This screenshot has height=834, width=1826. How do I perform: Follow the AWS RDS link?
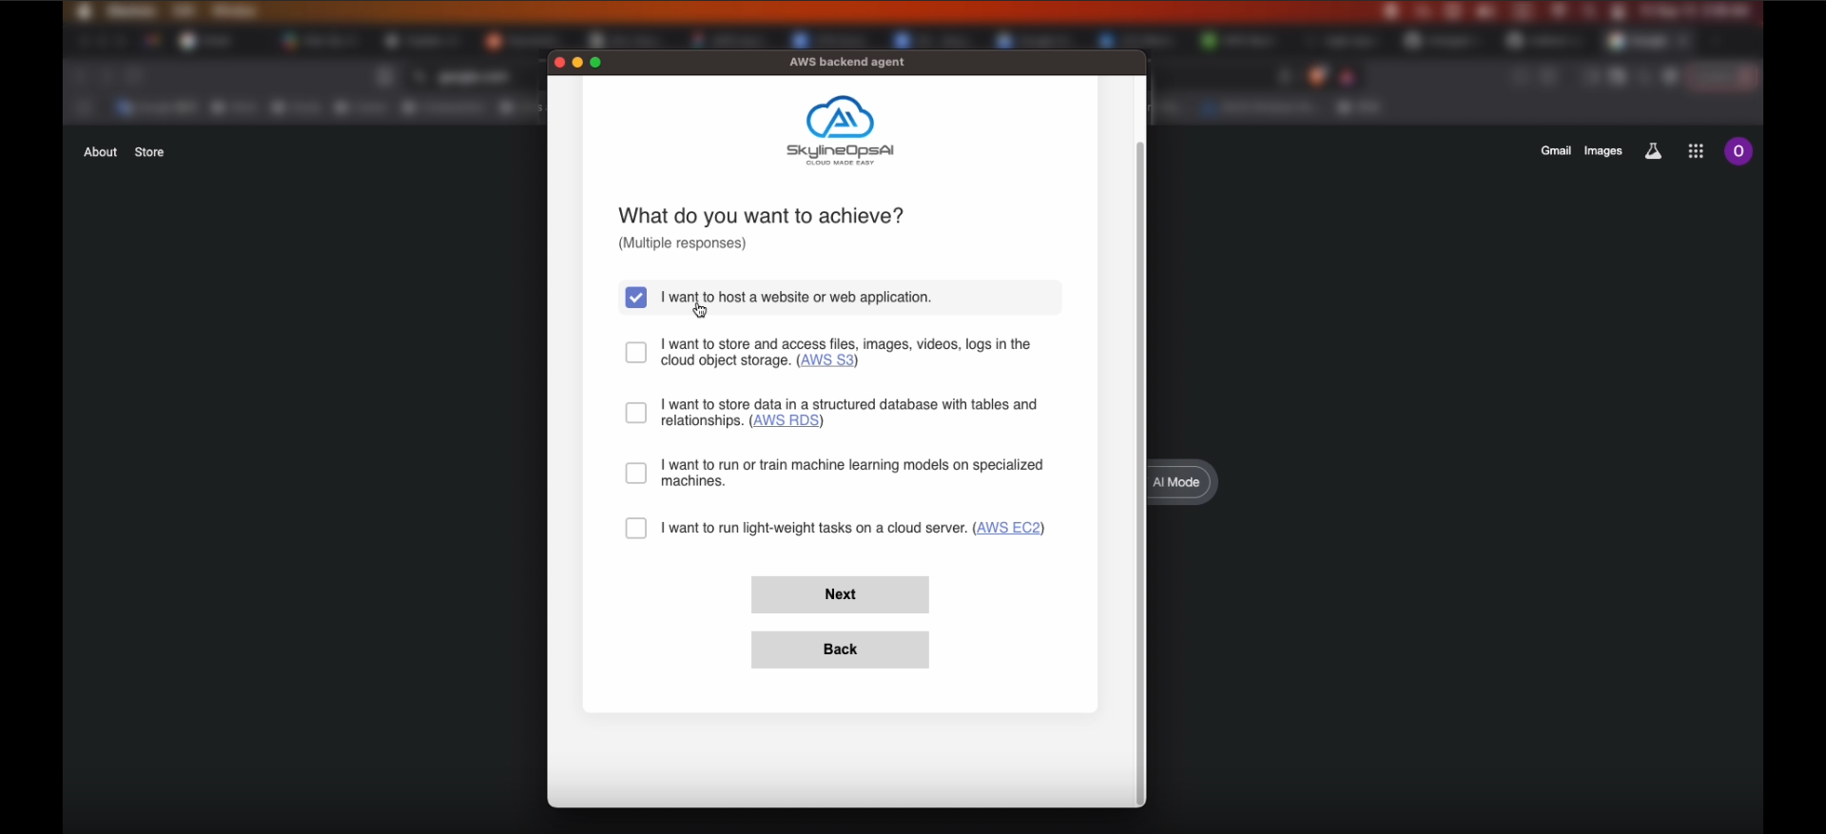pos(787,421)
